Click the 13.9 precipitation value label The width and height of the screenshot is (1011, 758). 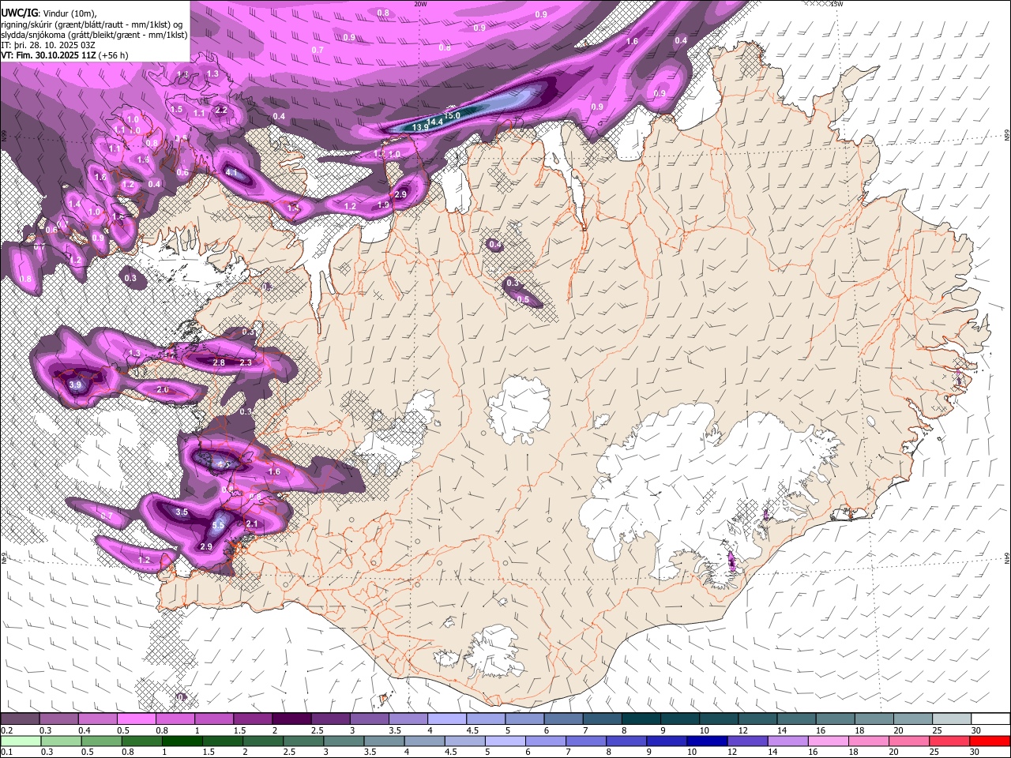[x=420, y=127]
